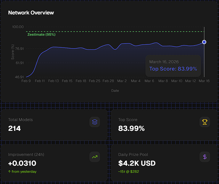Screen dimensions: 219x184
Task: Click the dollar sign icon in Prize Pool card
Action: [x=205, y=157]
